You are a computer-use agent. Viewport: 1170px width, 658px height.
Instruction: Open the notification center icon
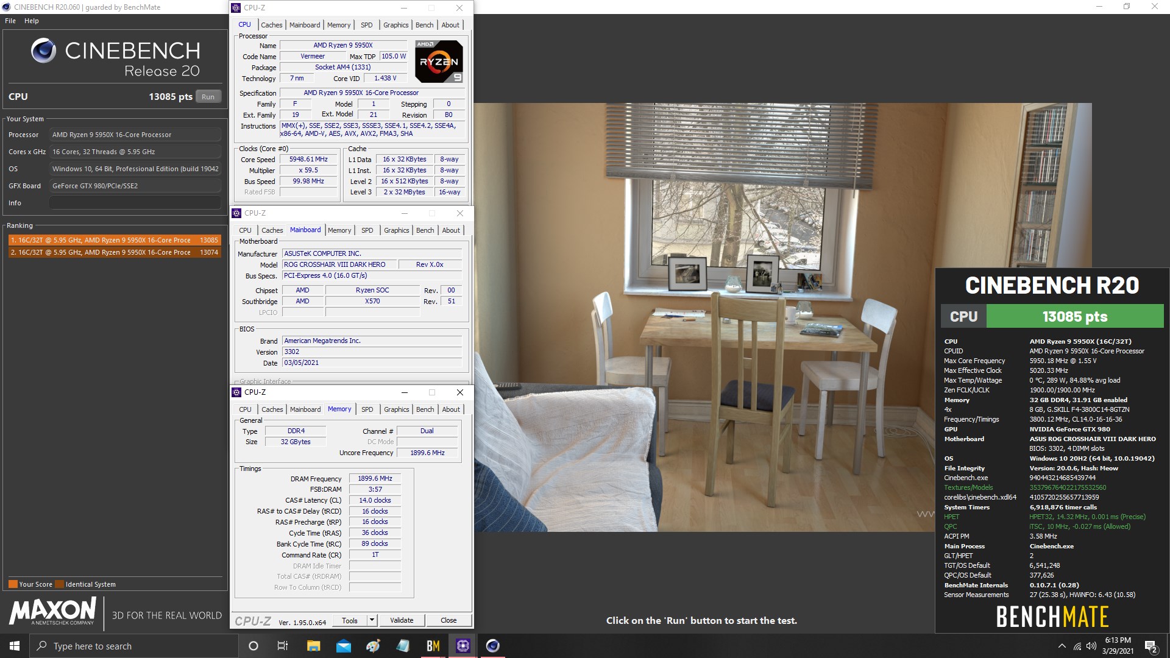pos(1151,646)
